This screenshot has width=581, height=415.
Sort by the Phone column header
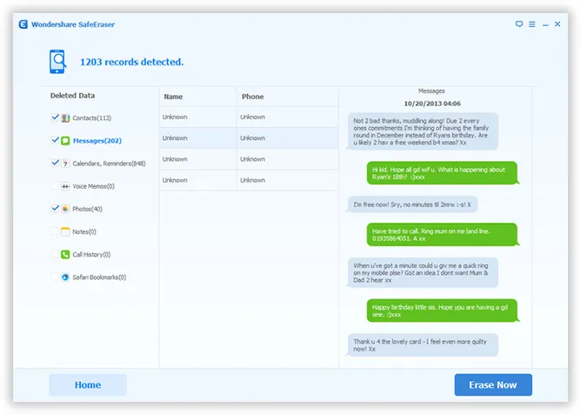click(x=252, y=97)
